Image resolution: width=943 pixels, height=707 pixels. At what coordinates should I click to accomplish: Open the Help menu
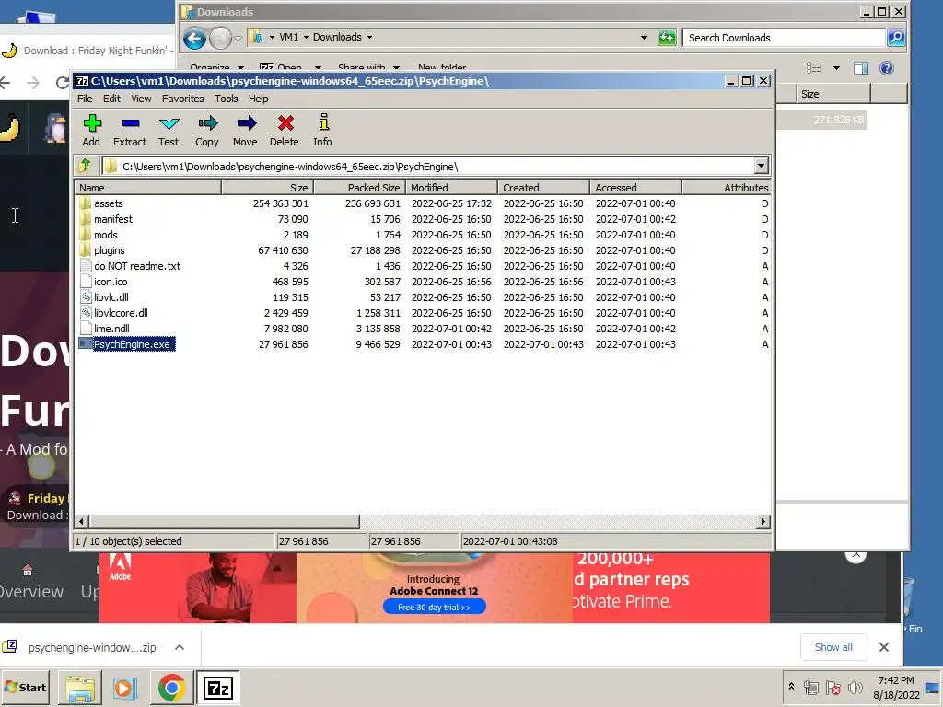(x=259, y=99)
